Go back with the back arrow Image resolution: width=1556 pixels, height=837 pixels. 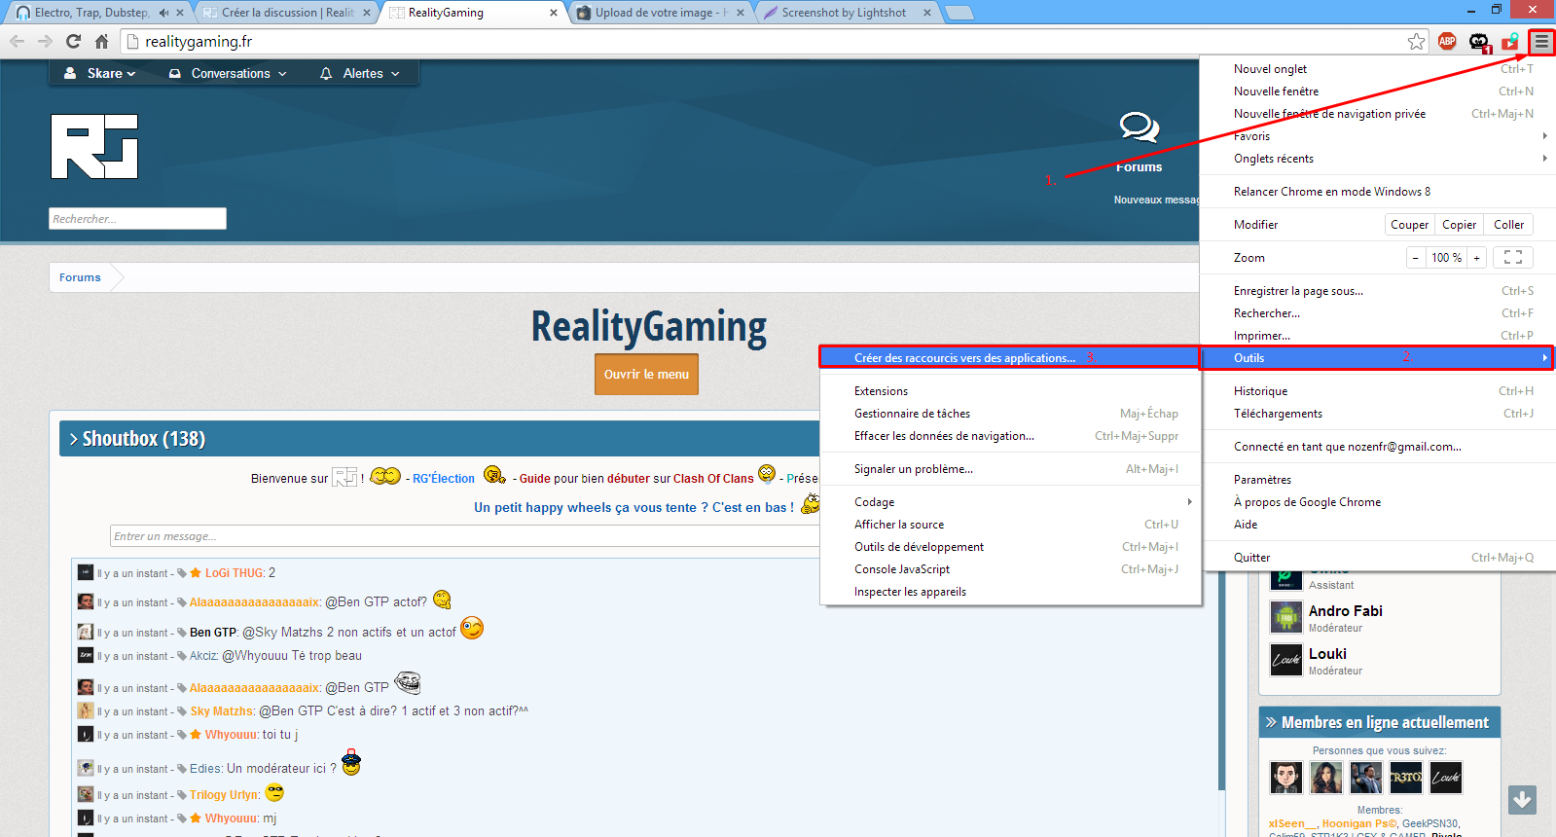pos(17,41)
